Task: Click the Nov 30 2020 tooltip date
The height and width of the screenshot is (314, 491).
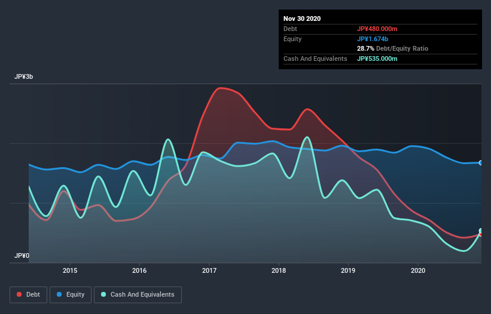Action: (x=302, y=19)
